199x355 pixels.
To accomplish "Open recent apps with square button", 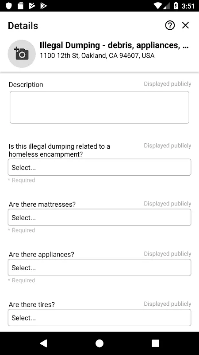I will (155, 343).
